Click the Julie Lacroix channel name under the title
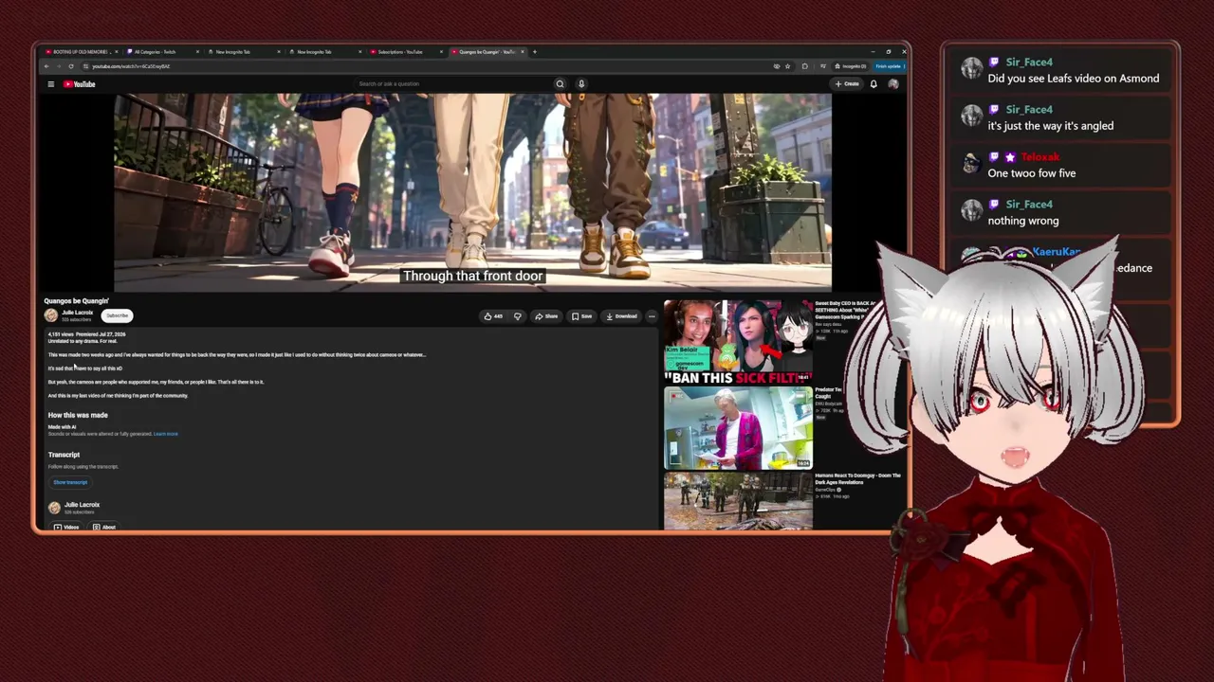This screenshot has width=1214, height=682. pyautogui.click(x=78, y=313)
